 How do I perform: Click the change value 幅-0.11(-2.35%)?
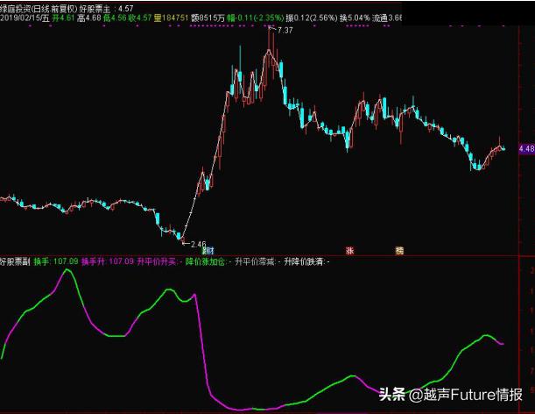click(x=255, y=18)
